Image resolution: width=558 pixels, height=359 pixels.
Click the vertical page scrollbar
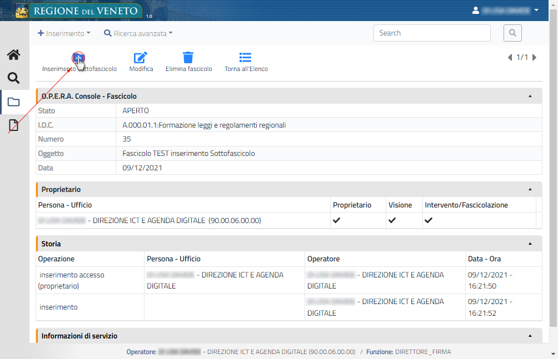point(553,167)
